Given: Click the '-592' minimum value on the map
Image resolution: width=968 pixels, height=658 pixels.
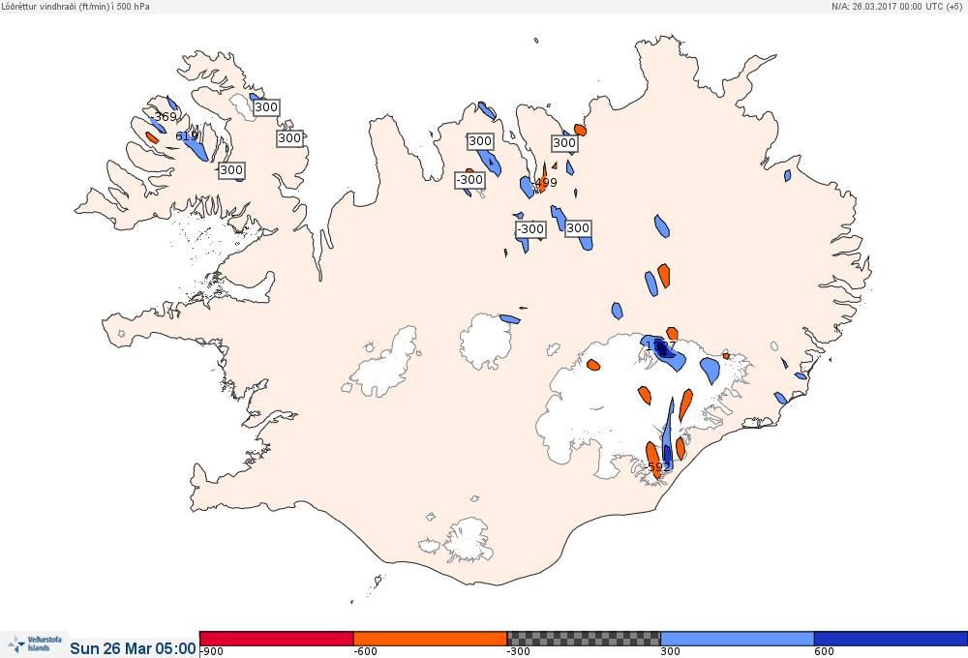Looking at the screenshot, I should pyautogui.click(x=657, y=466).
